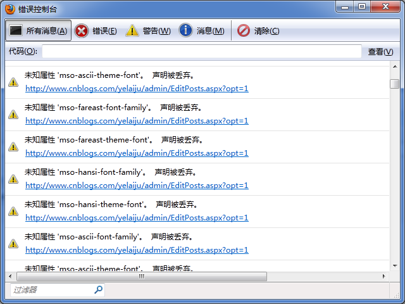Click the blue info circle icon
The height and width of the screenshot is (304, 405).
[x=185, y=30]
